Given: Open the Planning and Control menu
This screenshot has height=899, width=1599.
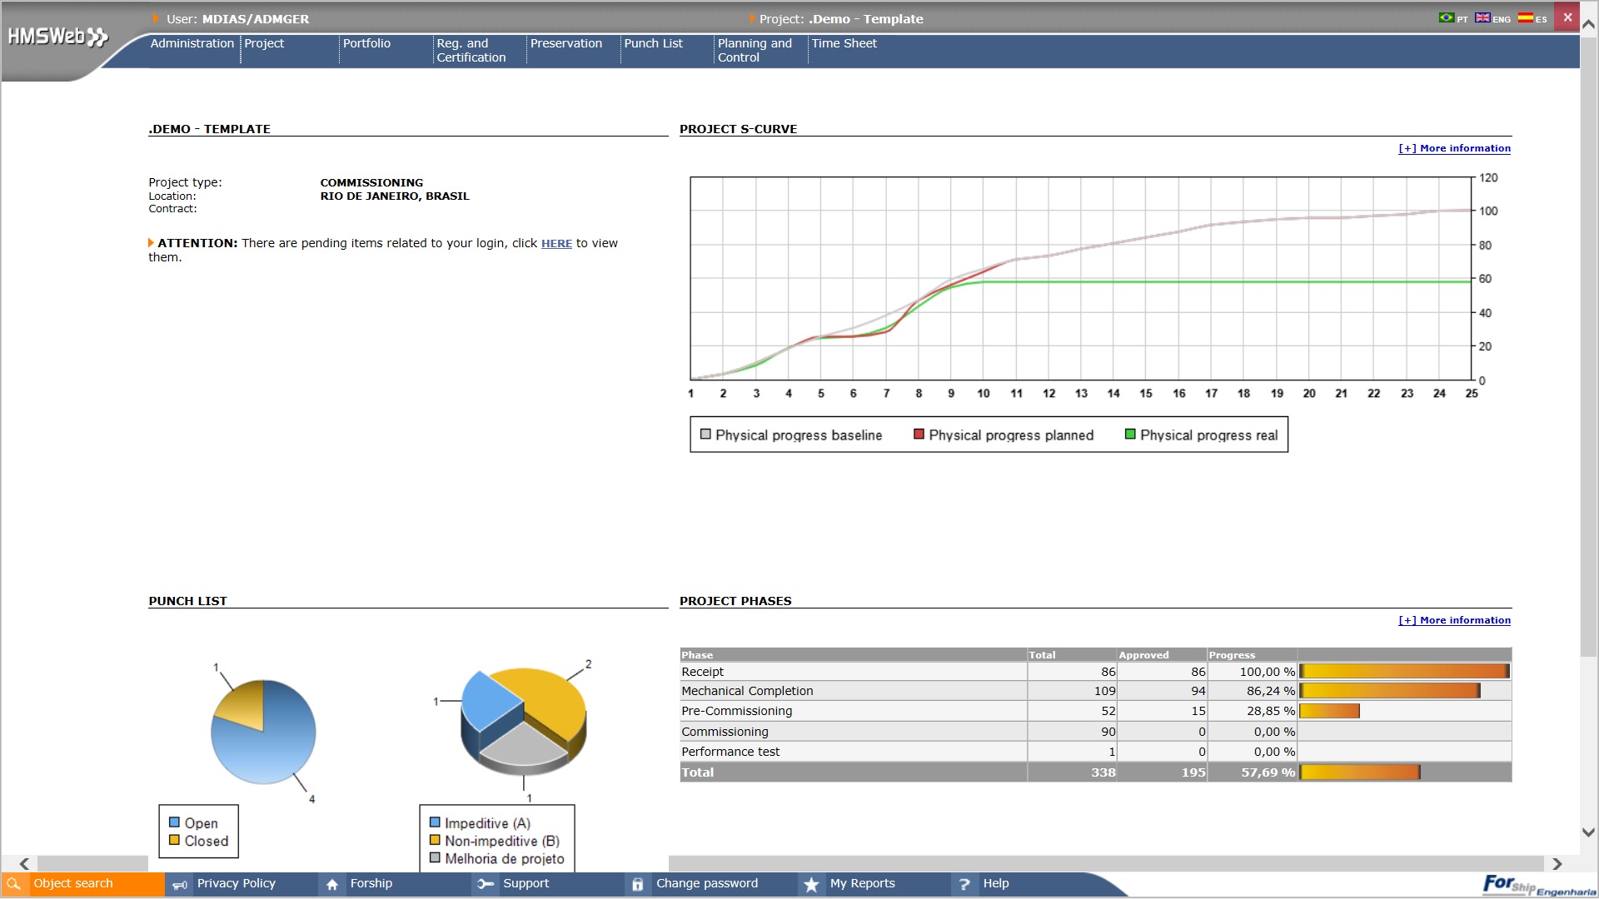Looking at the screenshot, I should [x=755, y=50].
